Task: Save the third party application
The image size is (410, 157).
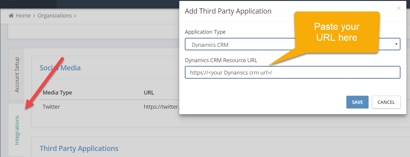Action: click(x=357, y=102)
